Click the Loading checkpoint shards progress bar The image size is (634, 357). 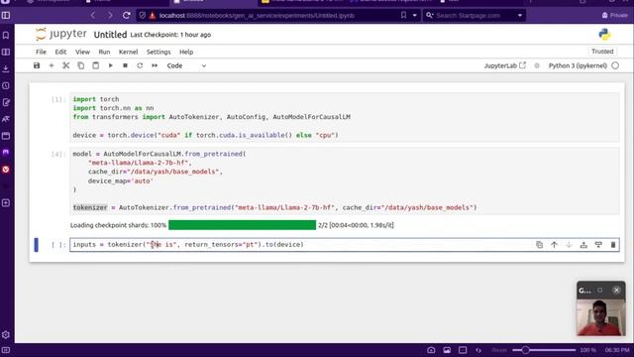(x=242, y=225)
